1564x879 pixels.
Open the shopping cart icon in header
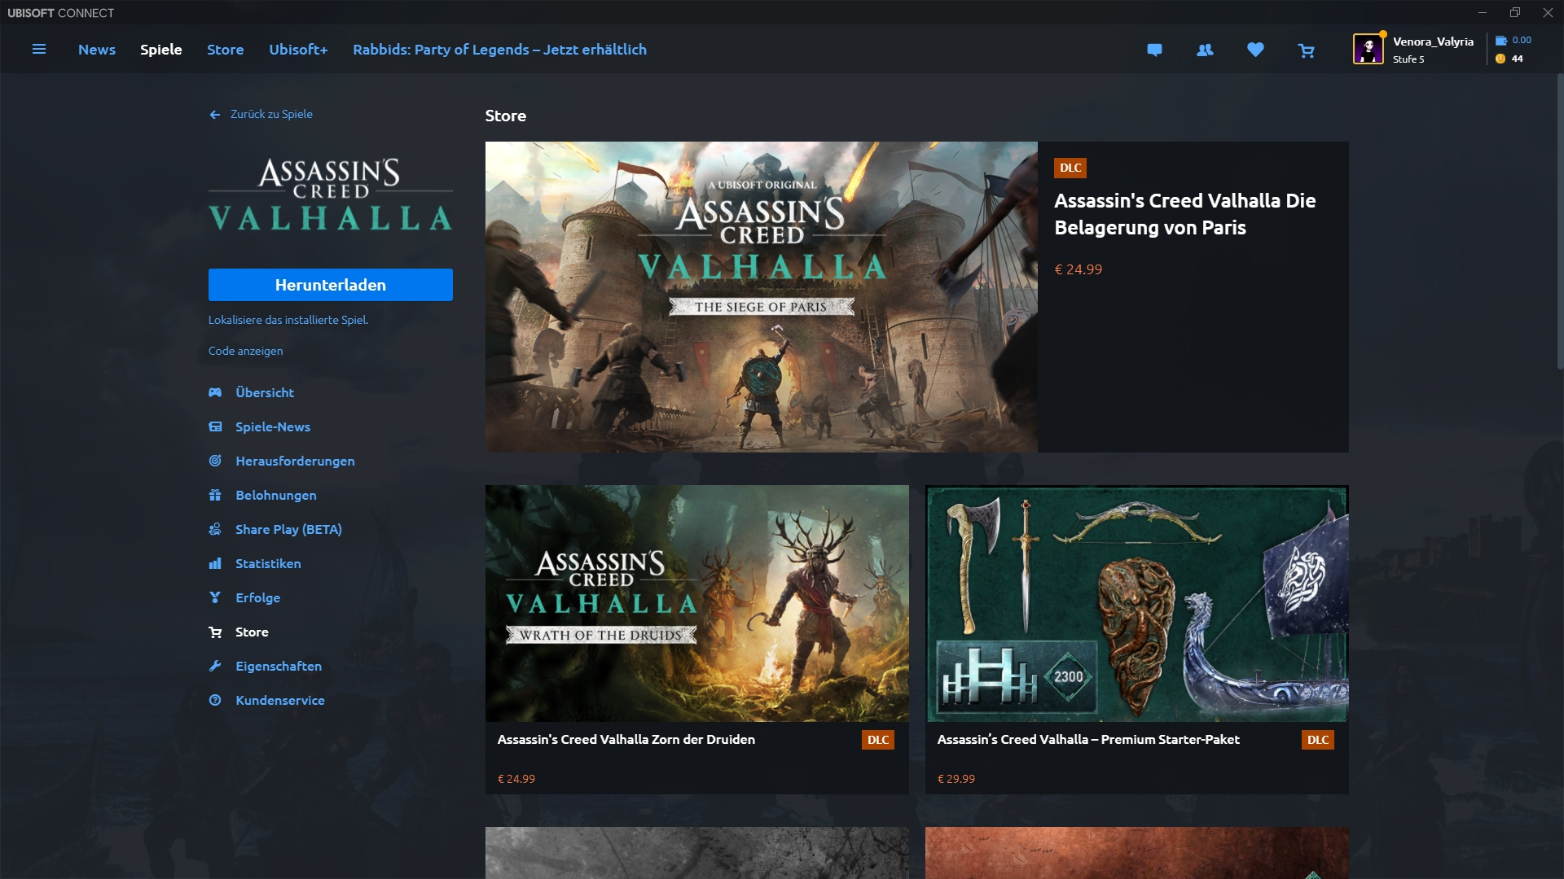pos(1306,50)
